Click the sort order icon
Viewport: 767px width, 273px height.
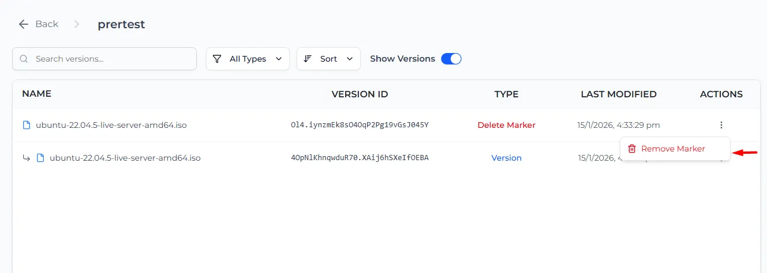click(x=308, y=59)
